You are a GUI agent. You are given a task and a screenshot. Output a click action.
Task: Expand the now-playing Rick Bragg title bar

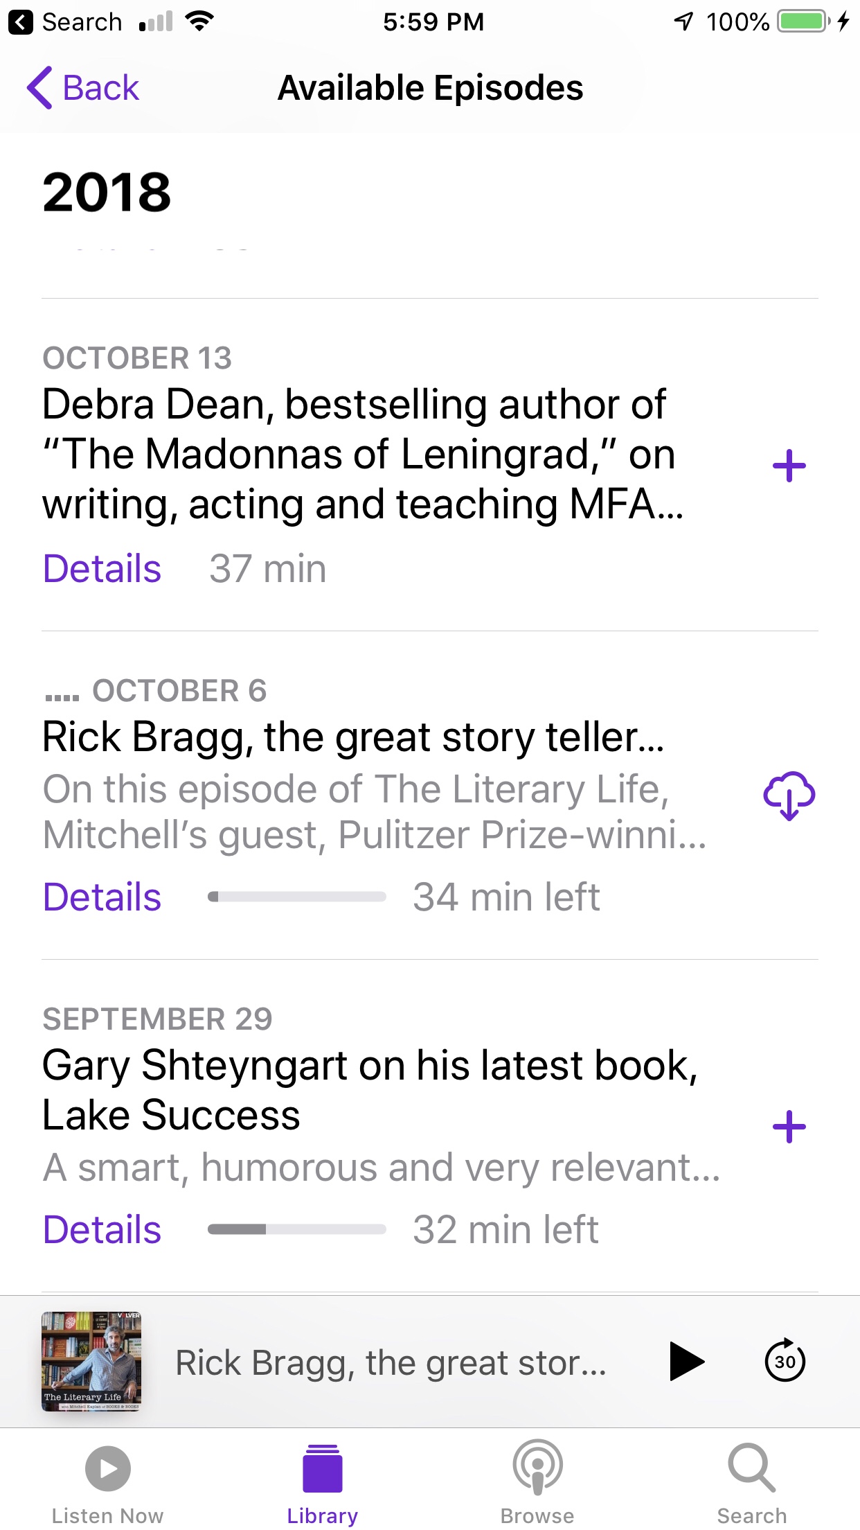point(391,1363)
